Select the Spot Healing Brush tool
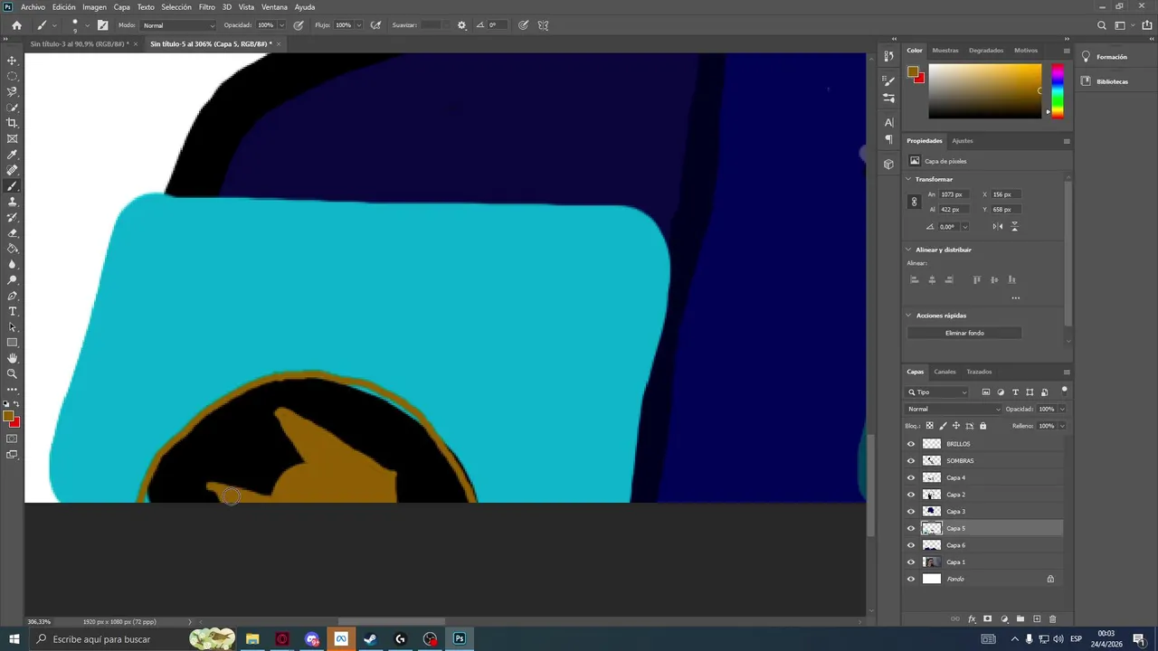The width and height of the screenshot is (1158, 651). coord(12,170)
